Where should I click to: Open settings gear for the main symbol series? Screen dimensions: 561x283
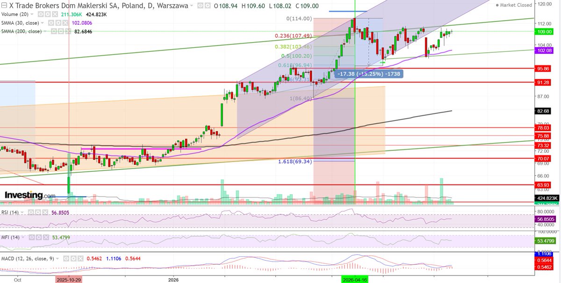click(x=208, y=6)
